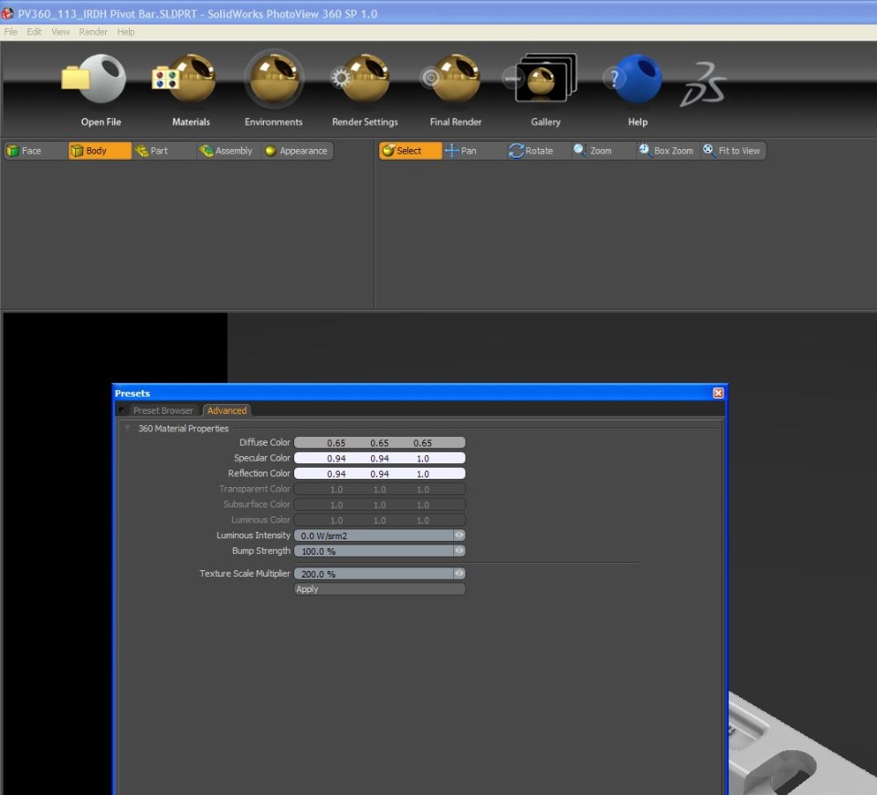Select Appearance selection mode

tap(298, 151)
